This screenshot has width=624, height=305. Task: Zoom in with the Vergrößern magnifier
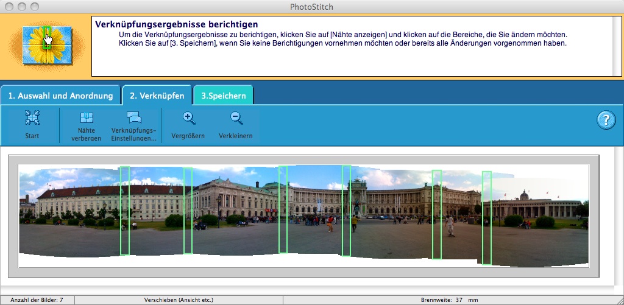[188, 125]
